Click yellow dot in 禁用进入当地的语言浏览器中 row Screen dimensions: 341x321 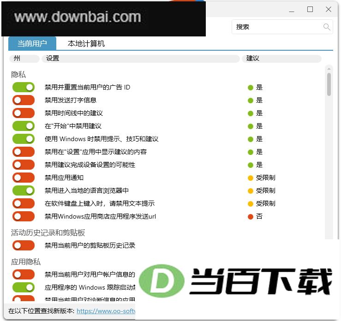tap(250, 191)
